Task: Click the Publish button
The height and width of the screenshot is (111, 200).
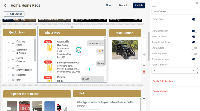Action: pyautogui.click(x=139, y=5)
